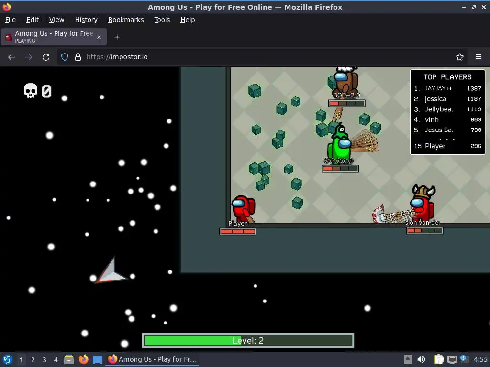The image size is (490, 367).
Task: Click the kill count number 0
Action: tap(46, 91)
